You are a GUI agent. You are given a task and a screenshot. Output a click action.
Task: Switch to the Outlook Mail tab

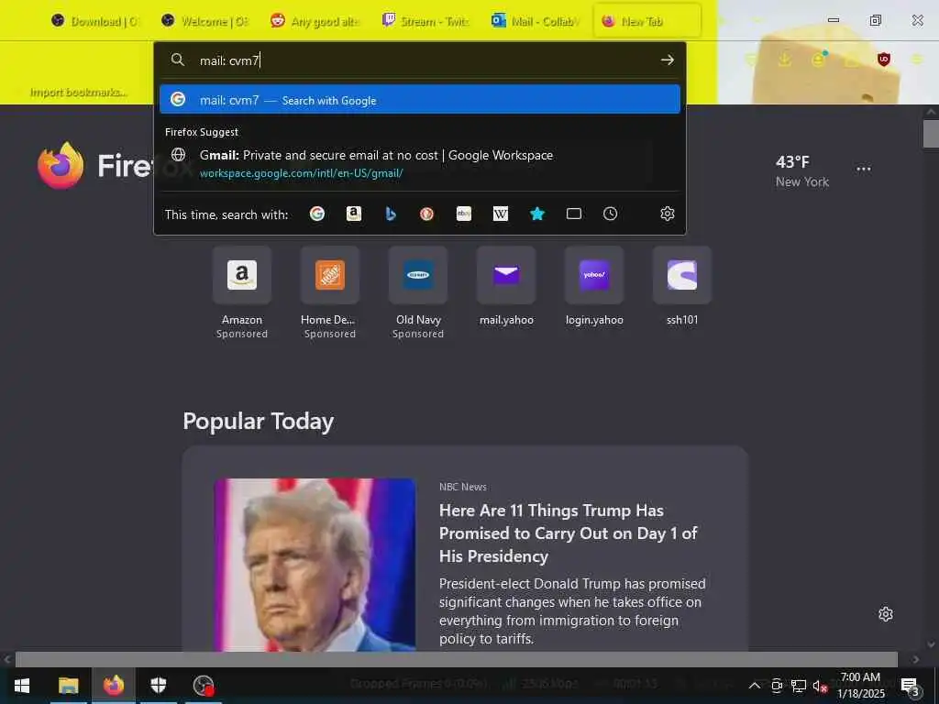coord(535,21)
